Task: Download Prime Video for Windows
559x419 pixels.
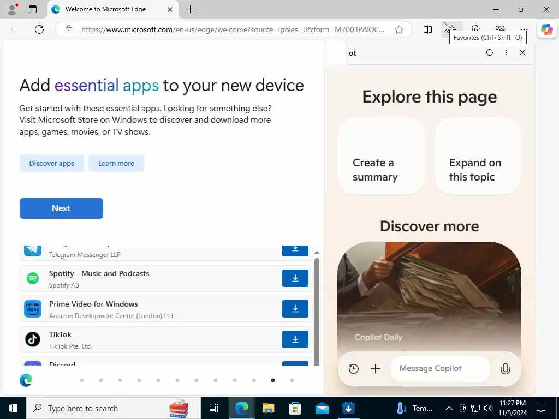Action: tap(295, 309)
